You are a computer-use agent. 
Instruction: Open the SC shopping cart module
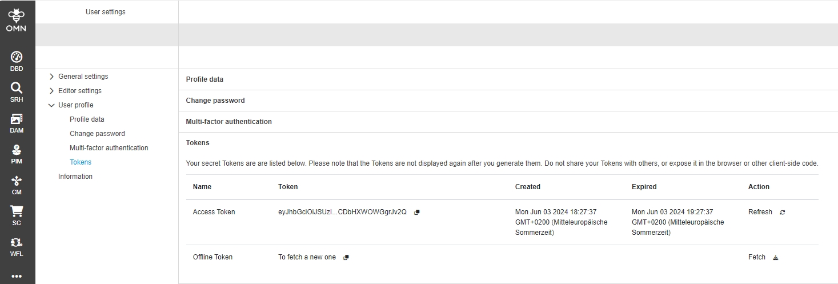(17, 215)
